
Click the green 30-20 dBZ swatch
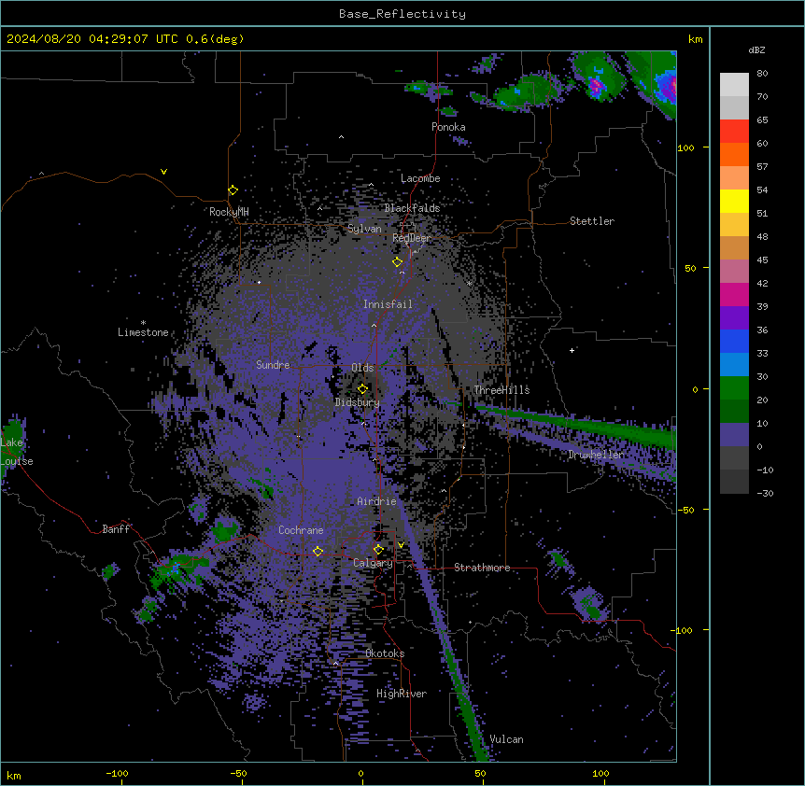(x=734, y=388)
